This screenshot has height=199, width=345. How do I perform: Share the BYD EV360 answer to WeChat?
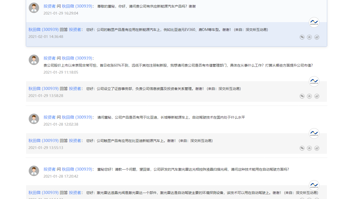pyautogui.click(x=302, y=37)
